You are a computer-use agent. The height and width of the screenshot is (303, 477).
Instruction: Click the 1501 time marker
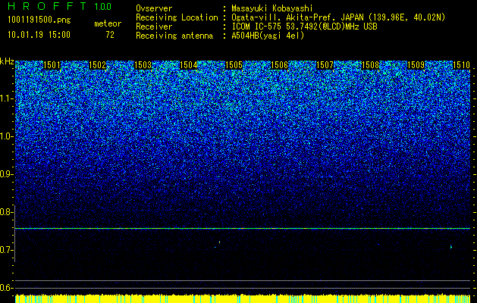click(52, 65)
